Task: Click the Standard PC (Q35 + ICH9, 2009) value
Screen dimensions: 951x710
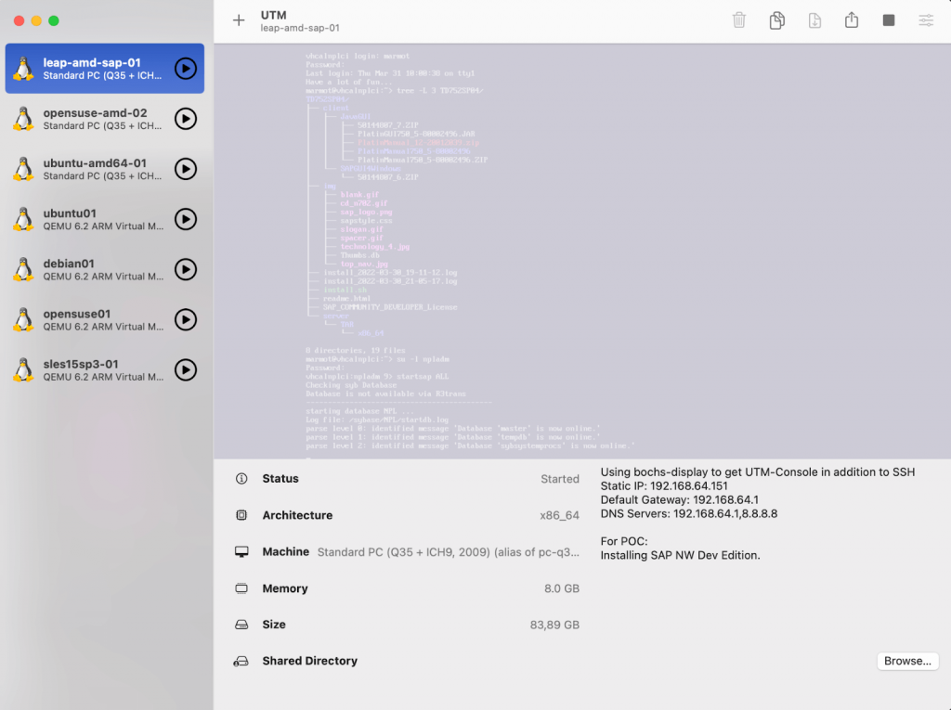Action: click(x=449, y=552)
